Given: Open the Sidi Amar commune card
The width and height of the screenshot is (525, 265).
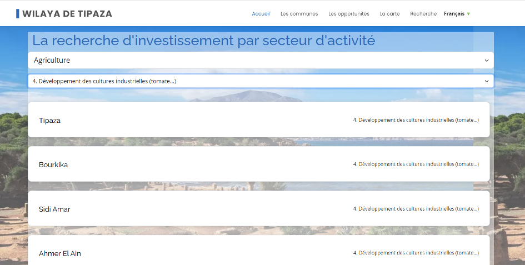Looking at the screenshot, I should 54,209.
